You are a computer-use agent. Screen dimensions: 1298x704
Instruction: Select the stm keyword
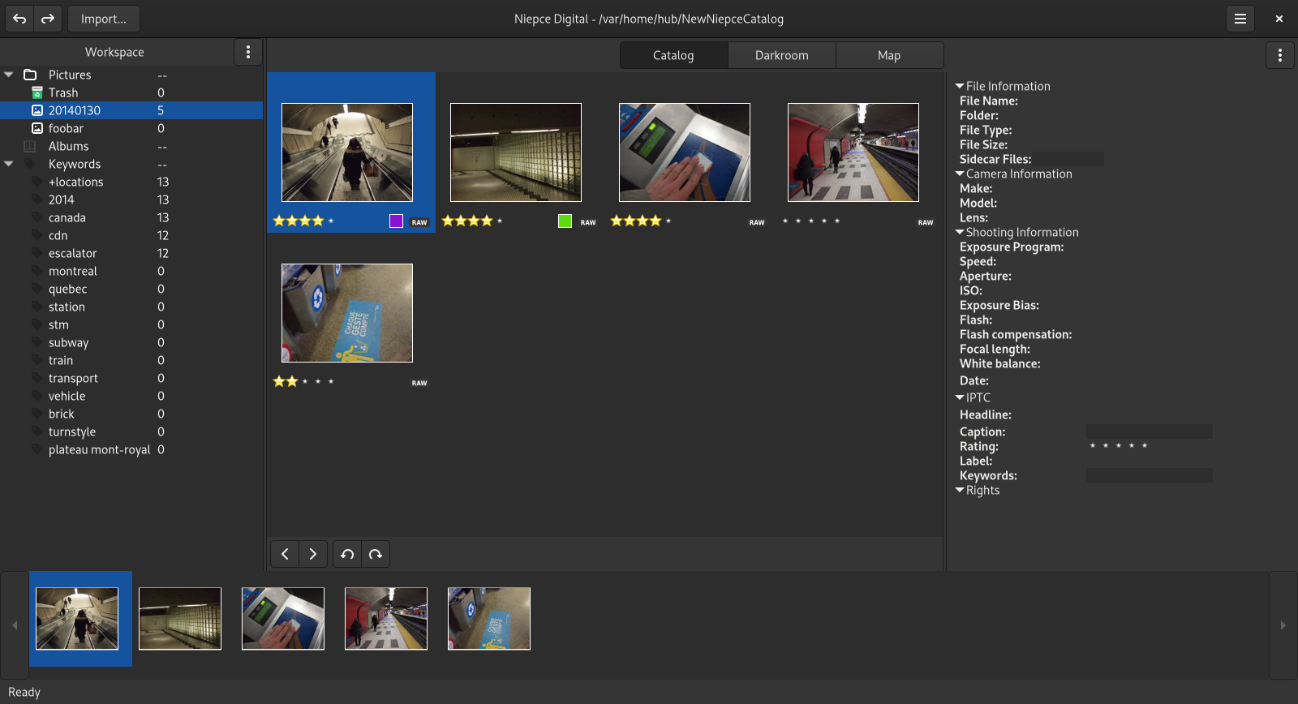click(58, 324)
